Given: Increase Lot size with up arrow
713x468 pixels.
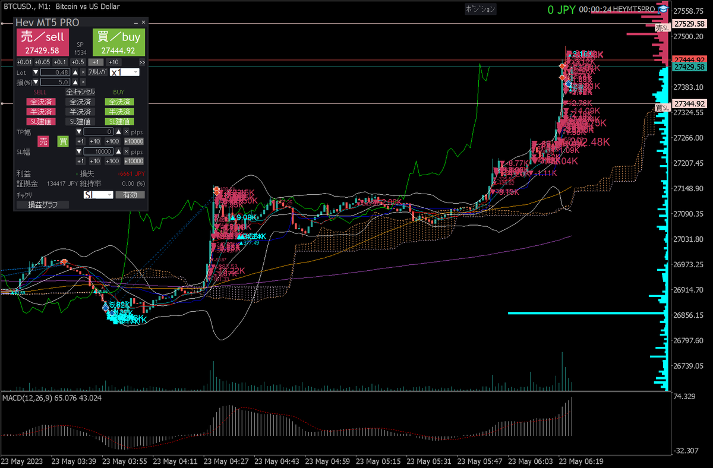Looking at the screenshot, I should (75, 72).
